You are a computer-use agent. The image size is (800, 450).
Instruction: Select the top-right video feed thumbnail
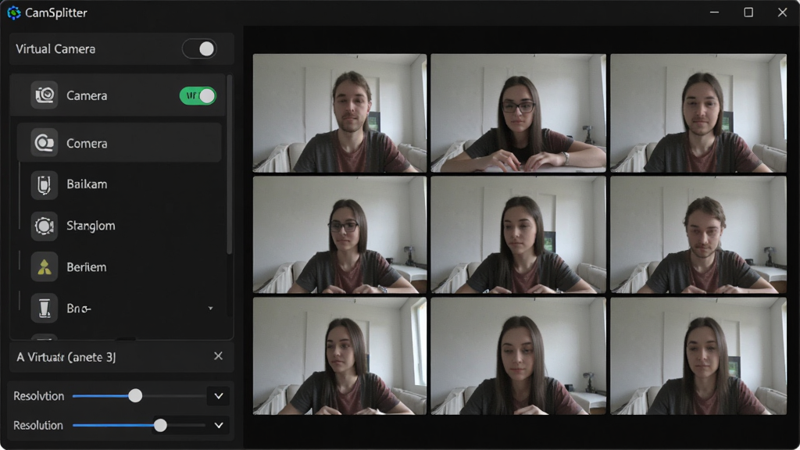698,113
